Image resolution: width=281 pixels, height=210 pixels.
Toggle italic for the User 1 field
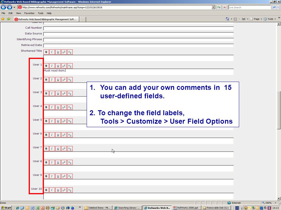(52, 66)
